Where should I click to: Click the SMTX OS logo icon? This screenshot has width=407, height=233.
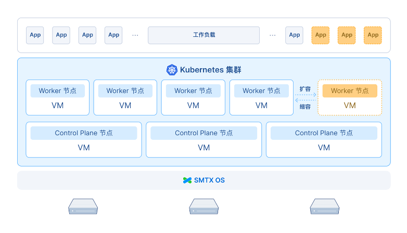(x=187, y=180)
